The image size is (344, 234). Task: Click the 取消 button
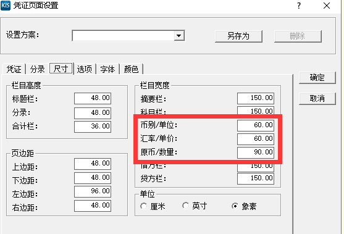click(317, 98)
